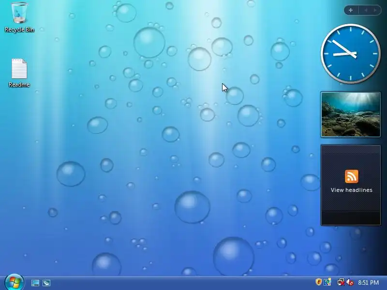Go to previous sidebar gadget page
This screenshot has height=290, width=387.
click(x=366, y=10)
